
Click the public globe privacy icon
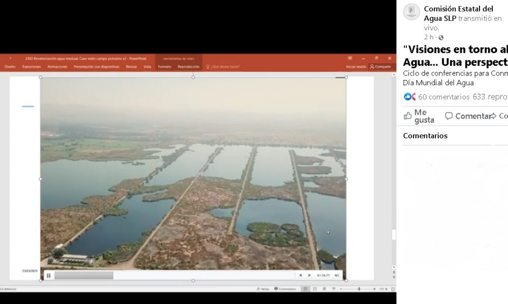coord(441,37)
